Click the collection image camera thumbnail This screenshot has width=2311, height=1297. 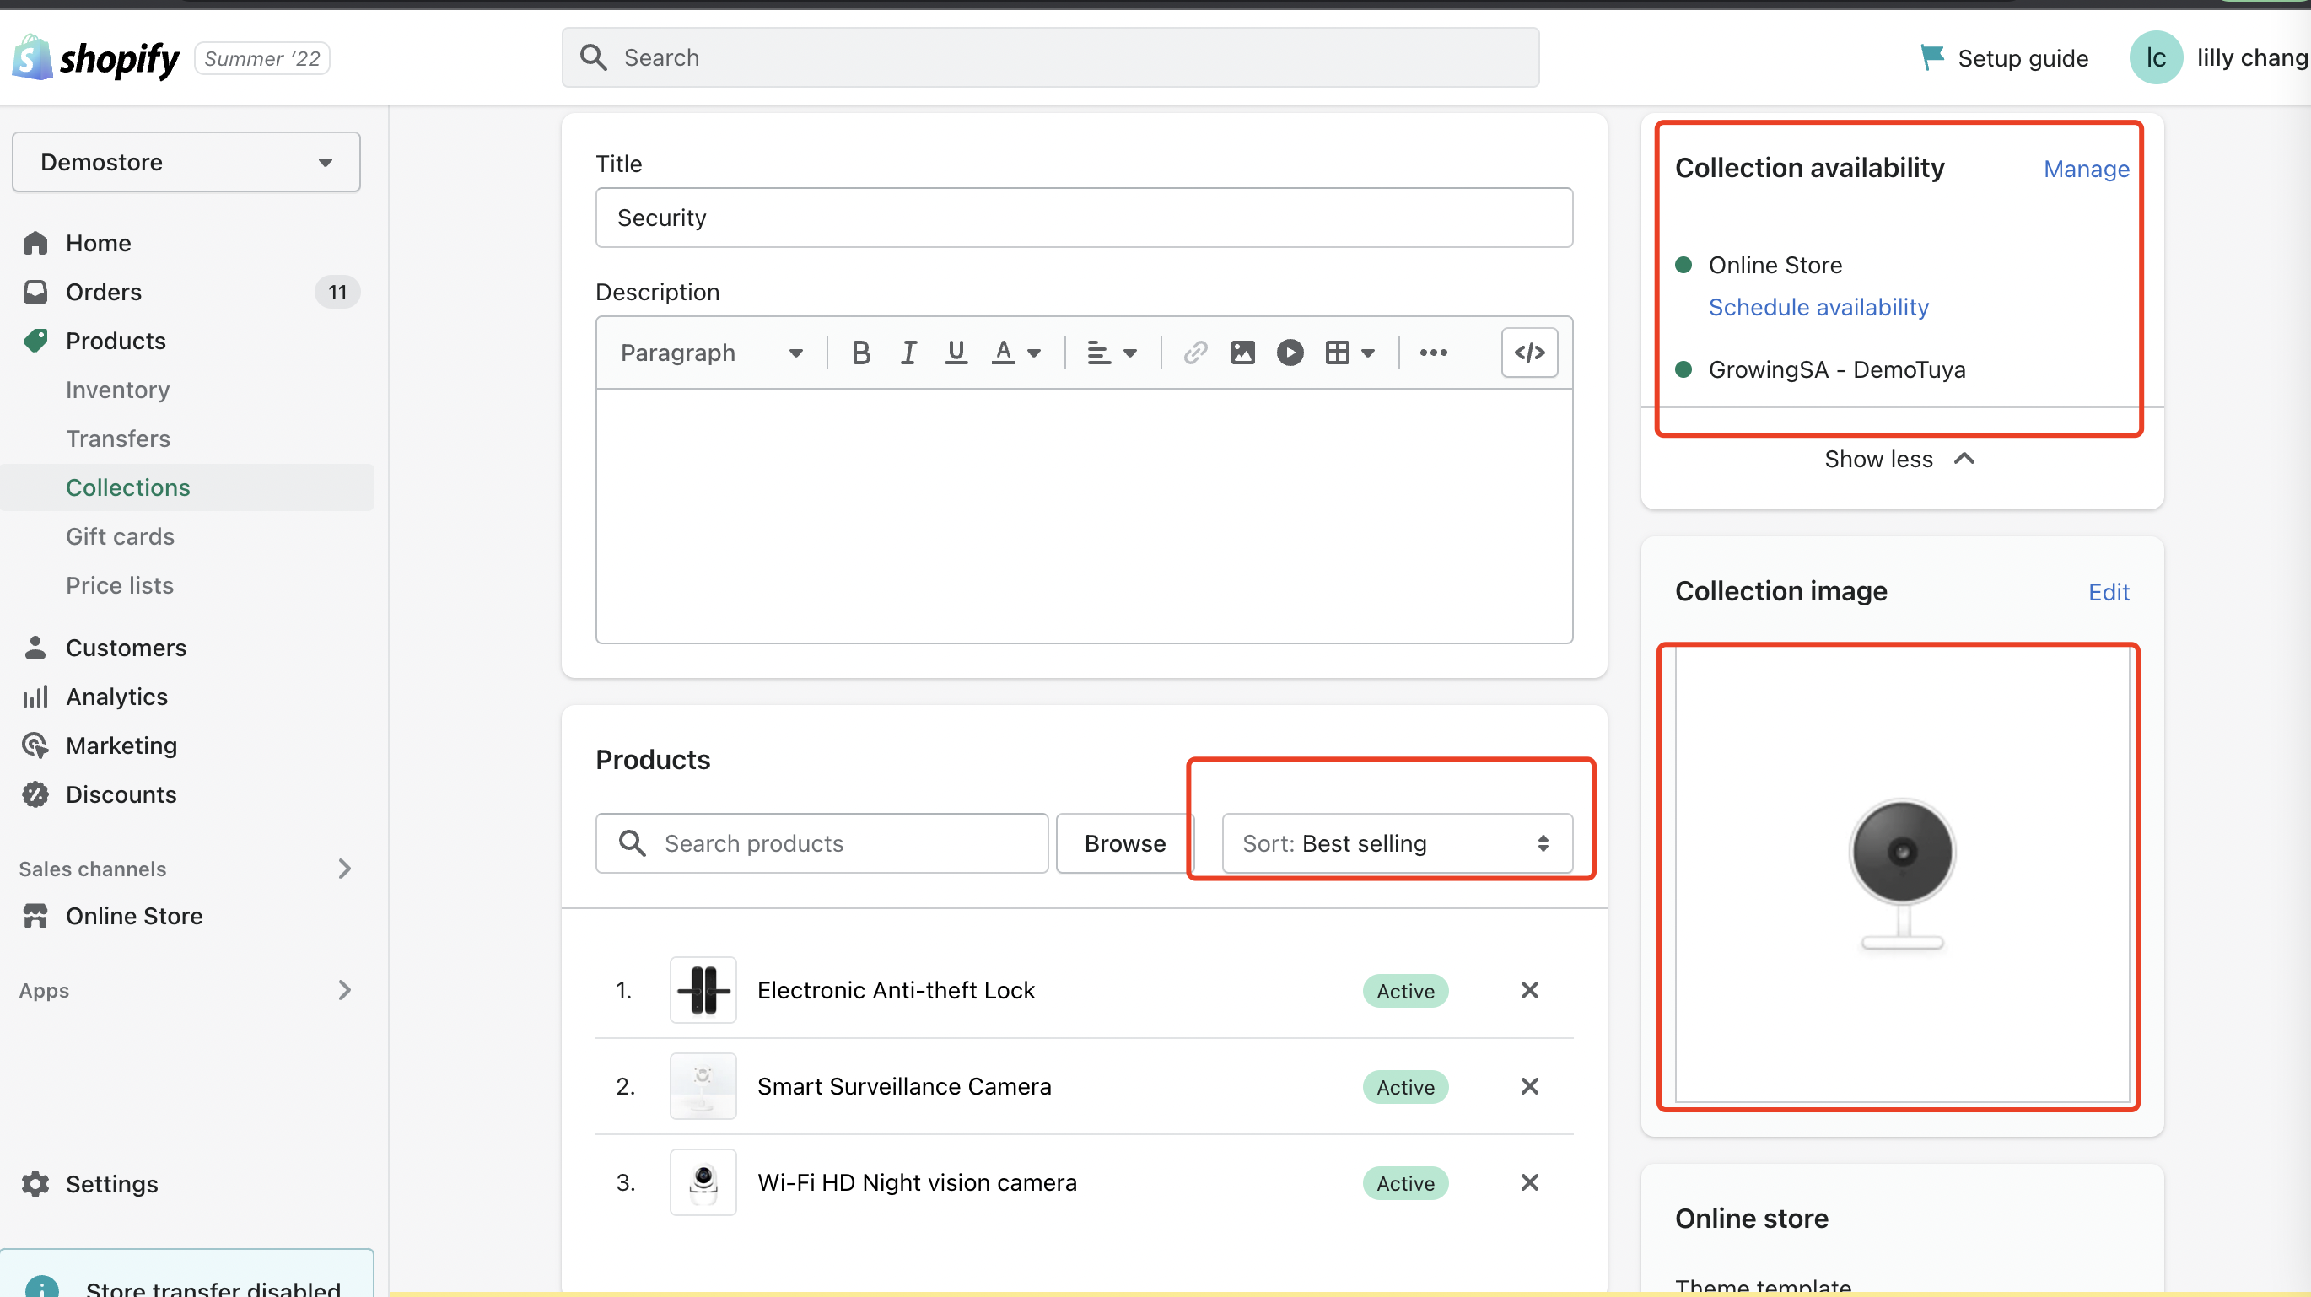point(1901,875)
